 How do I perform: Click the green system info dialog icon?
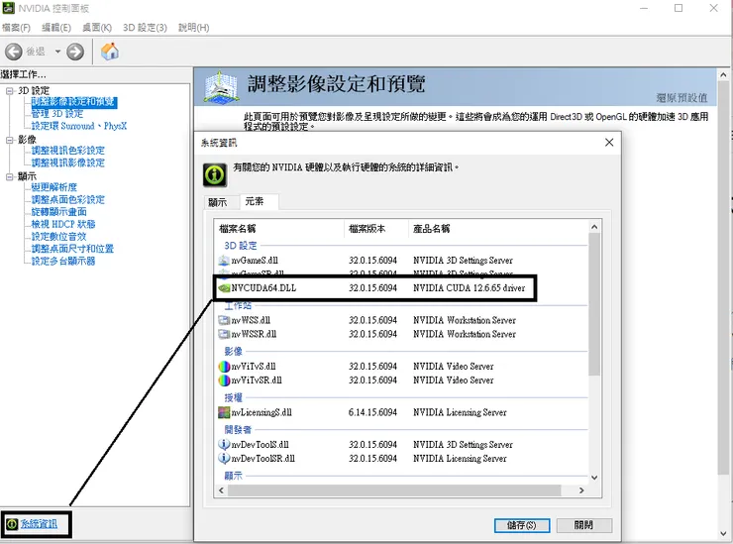(215, 175)
